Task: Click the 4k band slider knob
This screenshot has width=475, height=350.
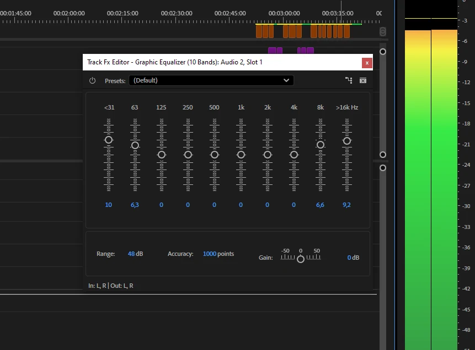Action: coord(294,155)
